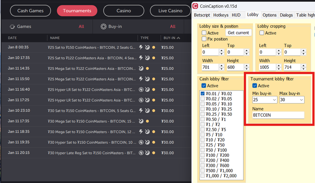Click the coin dot in Jan 11 17:35 row
This screenshot has height=183, width=315.
click(x=148, y=121)
